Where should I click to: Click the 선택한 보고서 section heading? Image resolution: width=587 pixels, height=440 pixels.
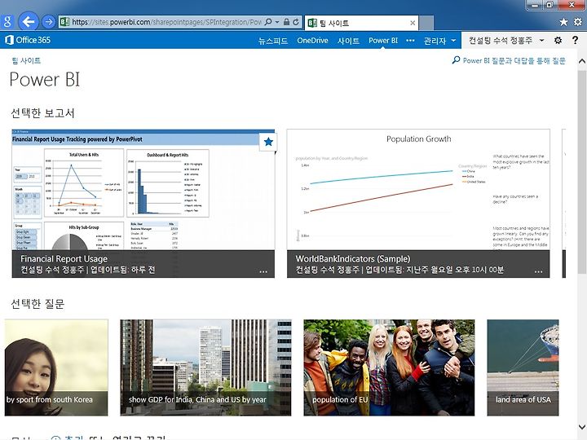tap(42, 113)
